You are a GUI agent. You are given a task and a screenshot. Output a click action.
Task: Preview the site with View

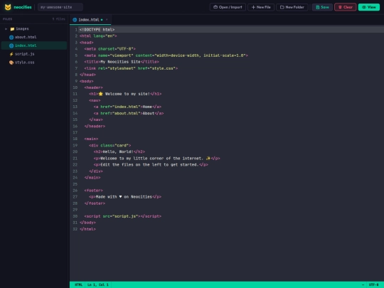[369, 7]
